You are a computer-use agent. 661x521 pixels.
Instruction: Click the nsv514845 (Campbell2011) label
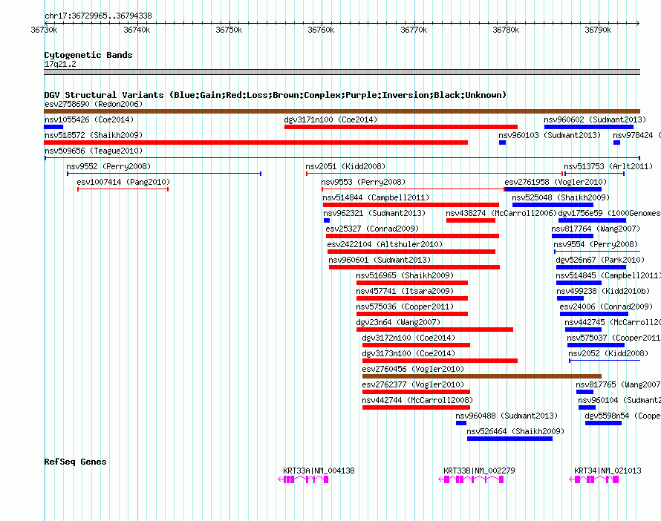coord(608,275)
